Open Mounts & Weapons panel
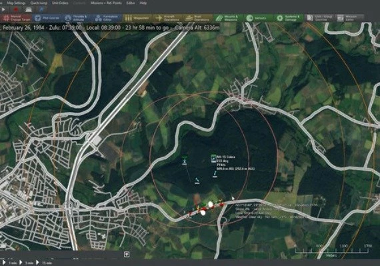The height and width of the screenshot is (266, 380). point(228,18)
